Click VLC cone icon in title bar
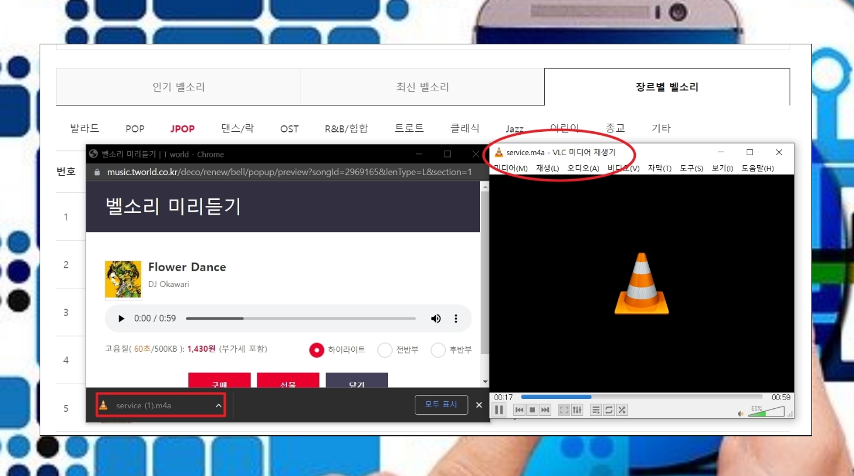Screen dimensions: 854x476 499,152
